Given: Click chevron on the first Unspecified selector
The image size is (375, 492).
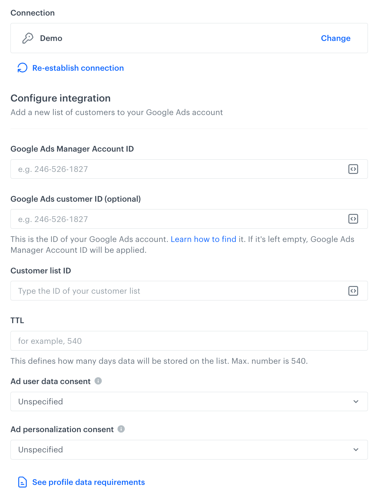Looking at the screenshot, I should [x=356, y=401].
